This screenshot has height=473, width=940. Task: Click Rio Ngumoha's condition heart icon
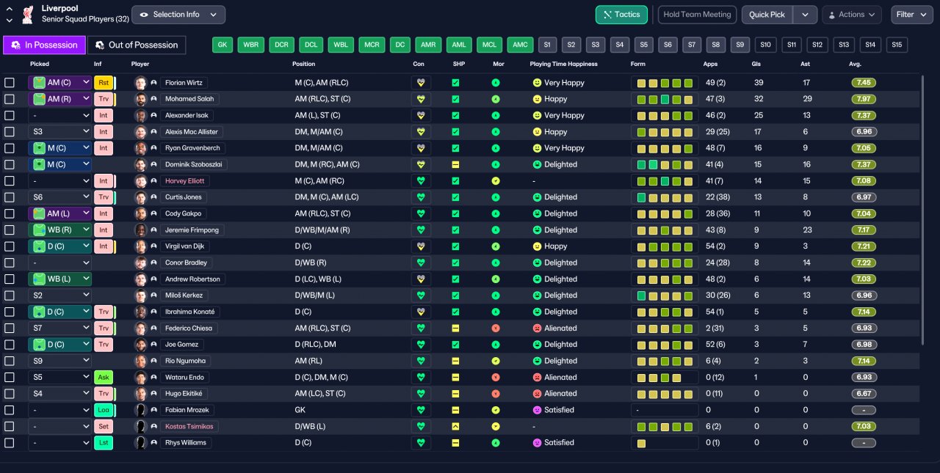point(421,361)
